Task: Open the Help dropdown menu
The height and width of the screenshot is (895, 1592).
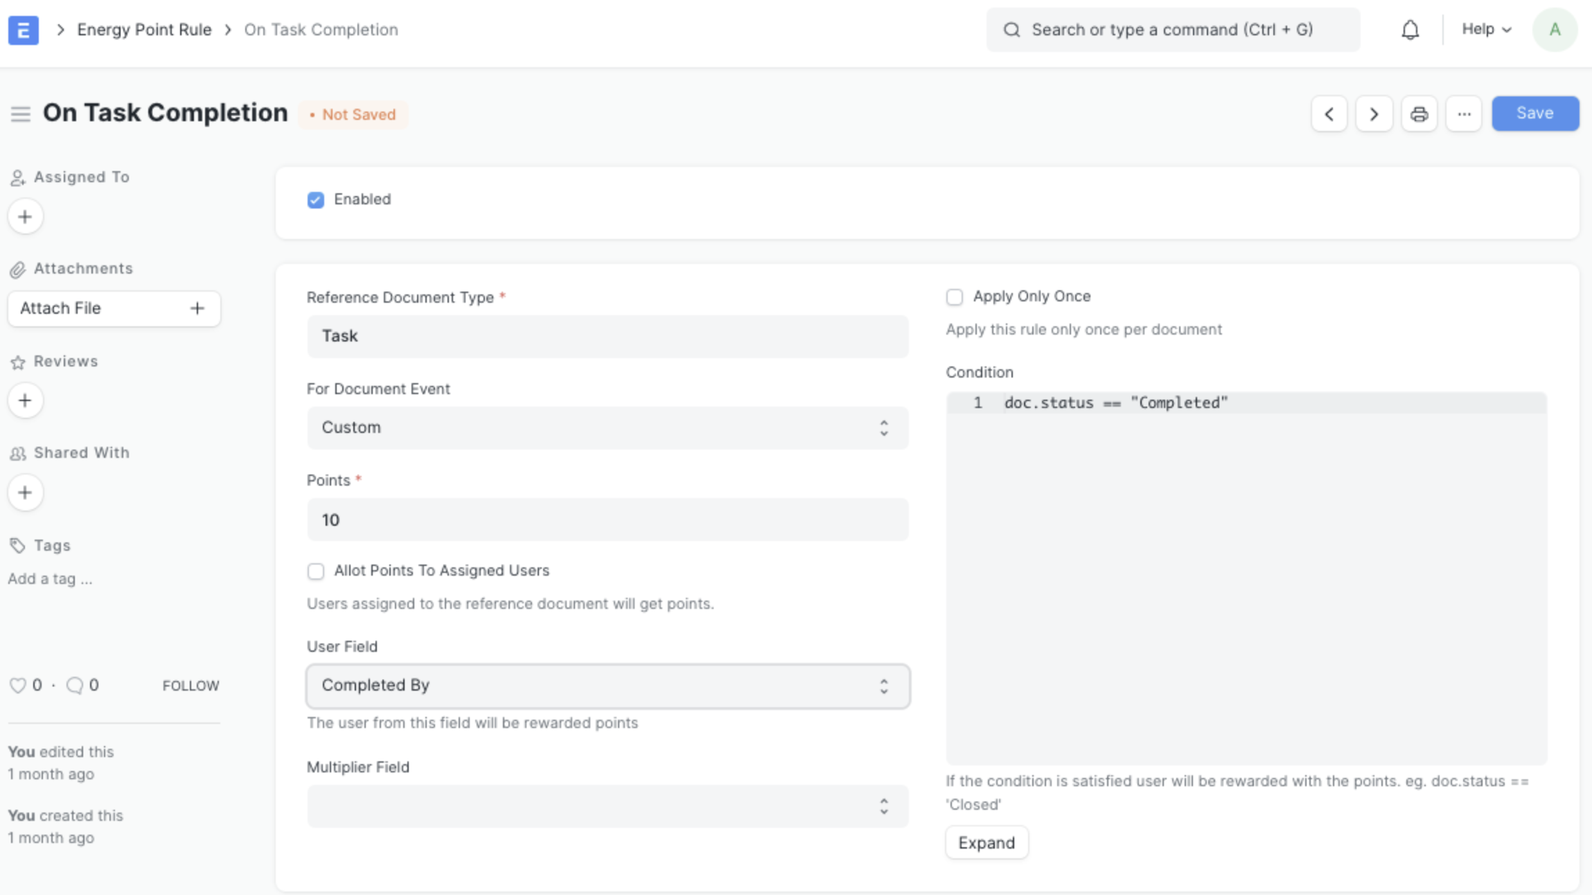Action: 1486,30
